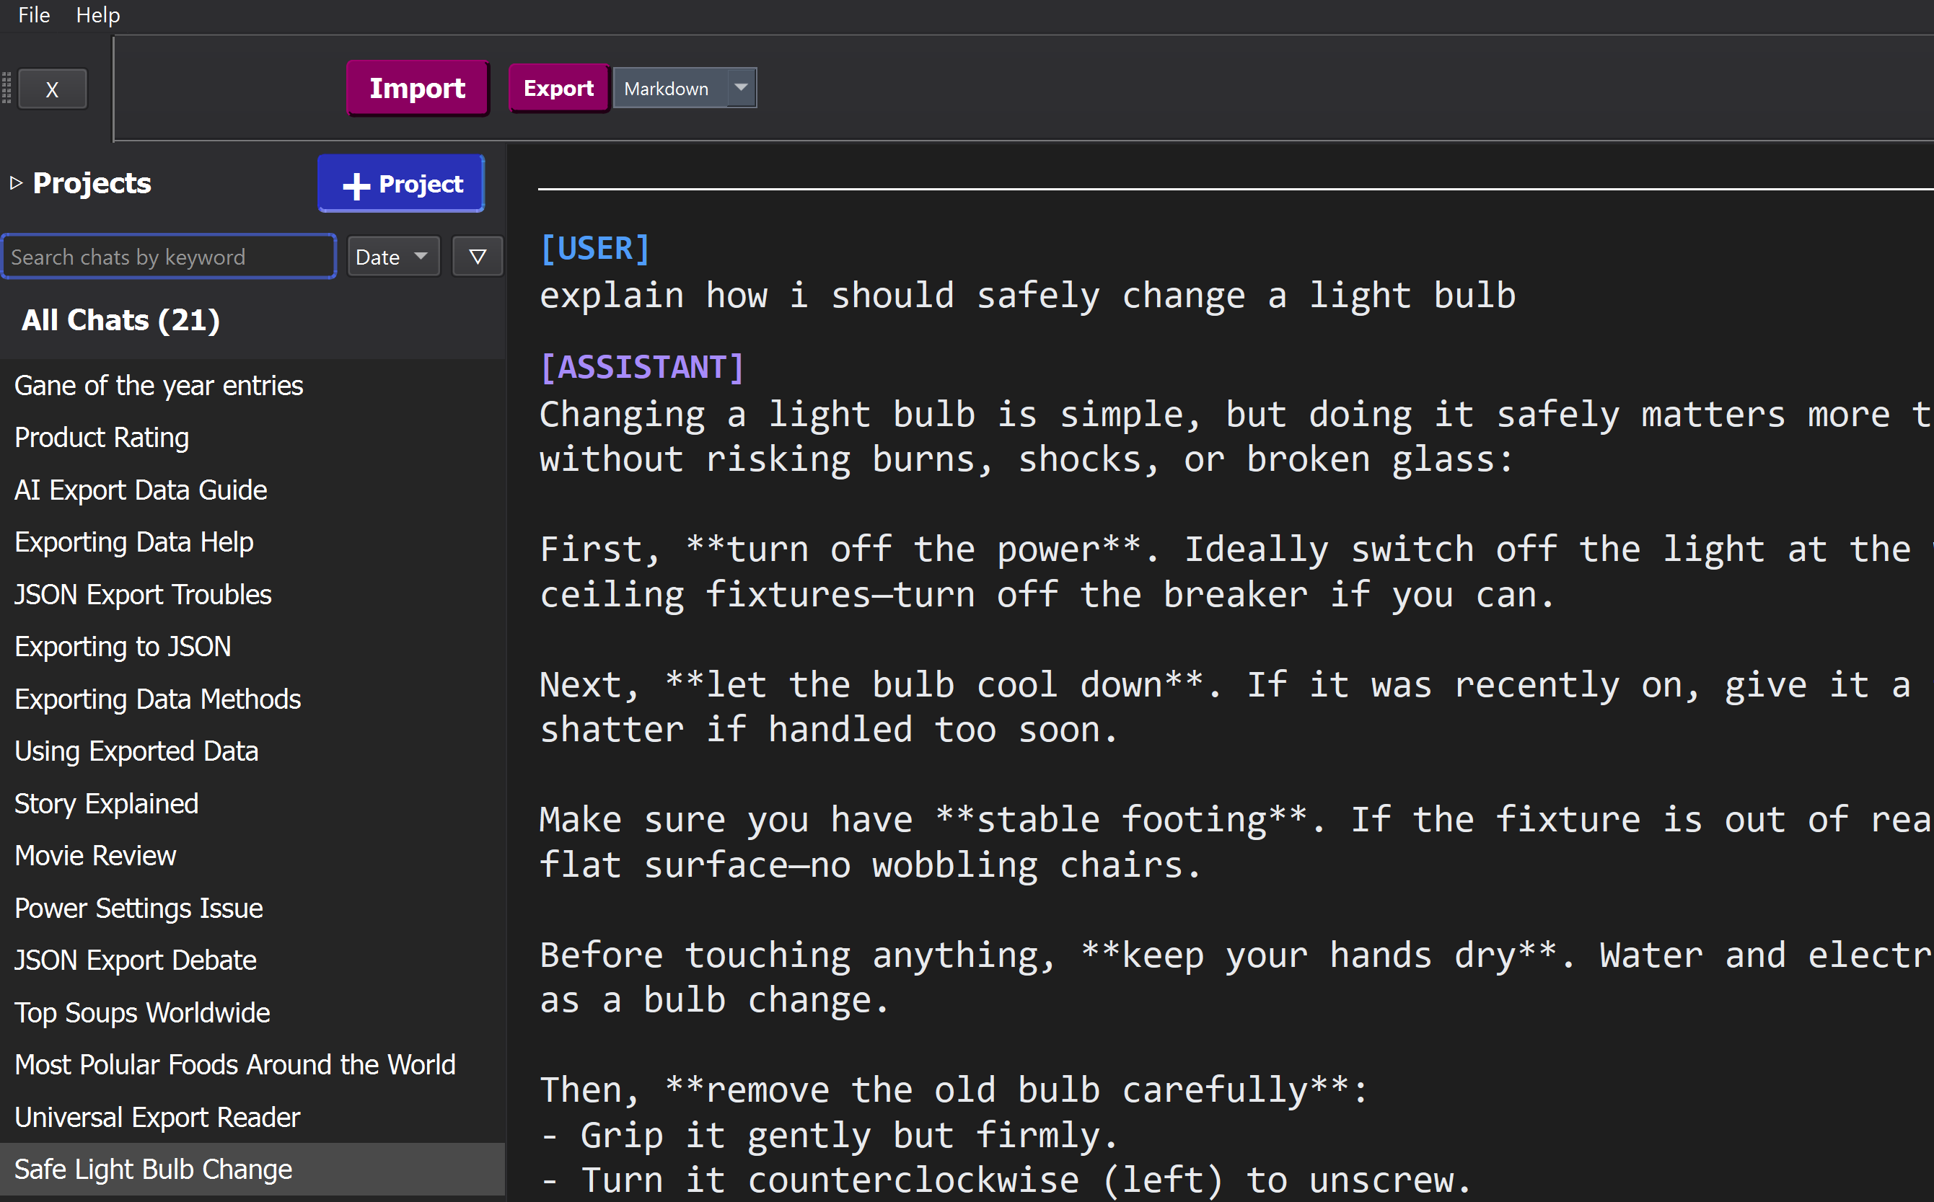Open the Story Explained chat

click(253, 804)
